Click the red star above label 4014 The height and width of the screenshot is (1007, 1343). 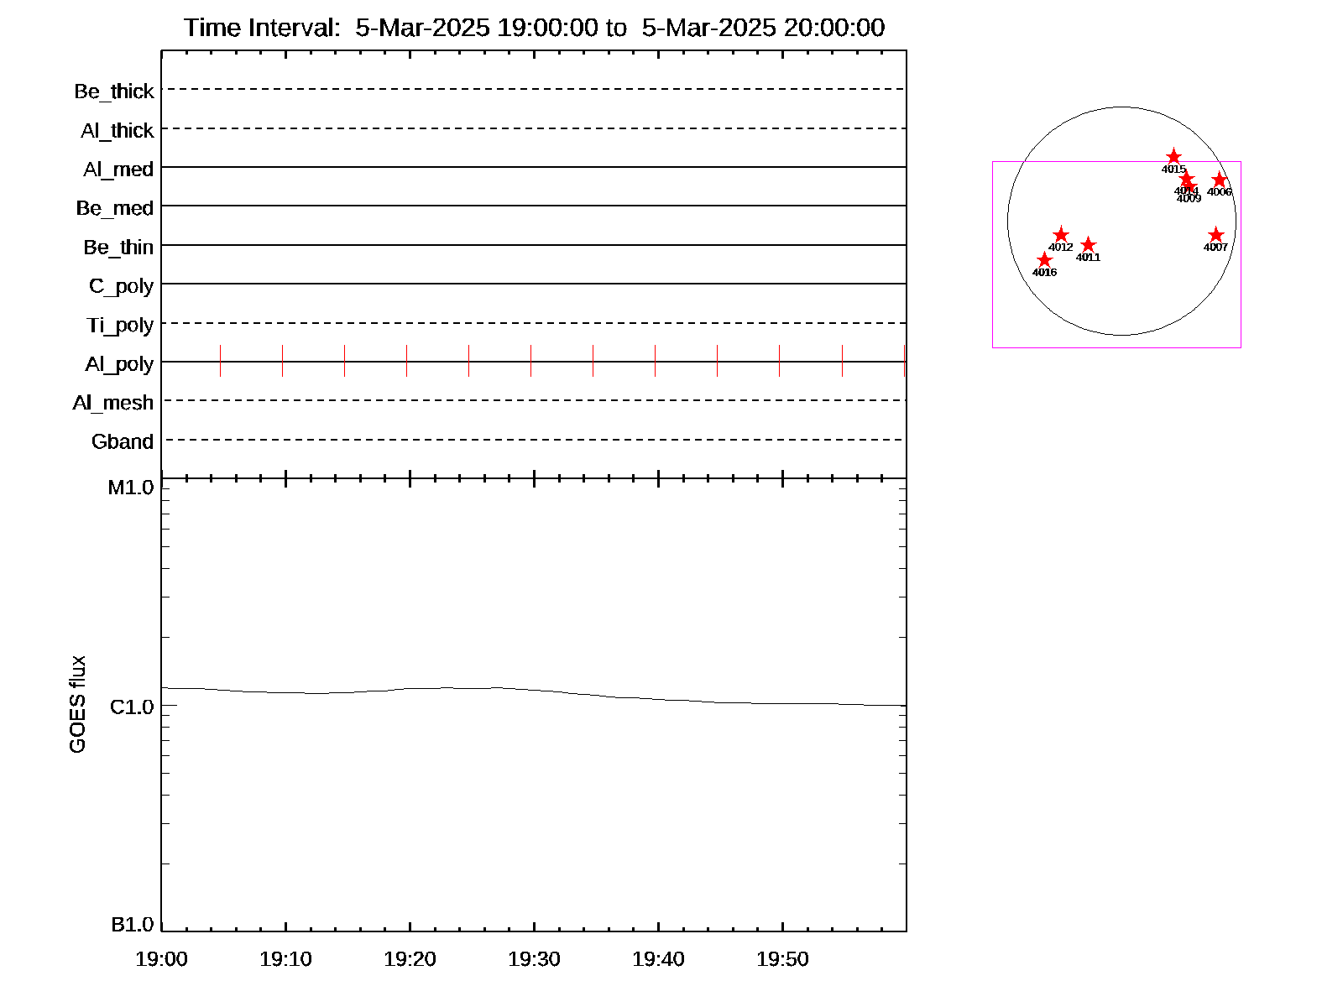pyautogui.click(x=1186, y=178)
